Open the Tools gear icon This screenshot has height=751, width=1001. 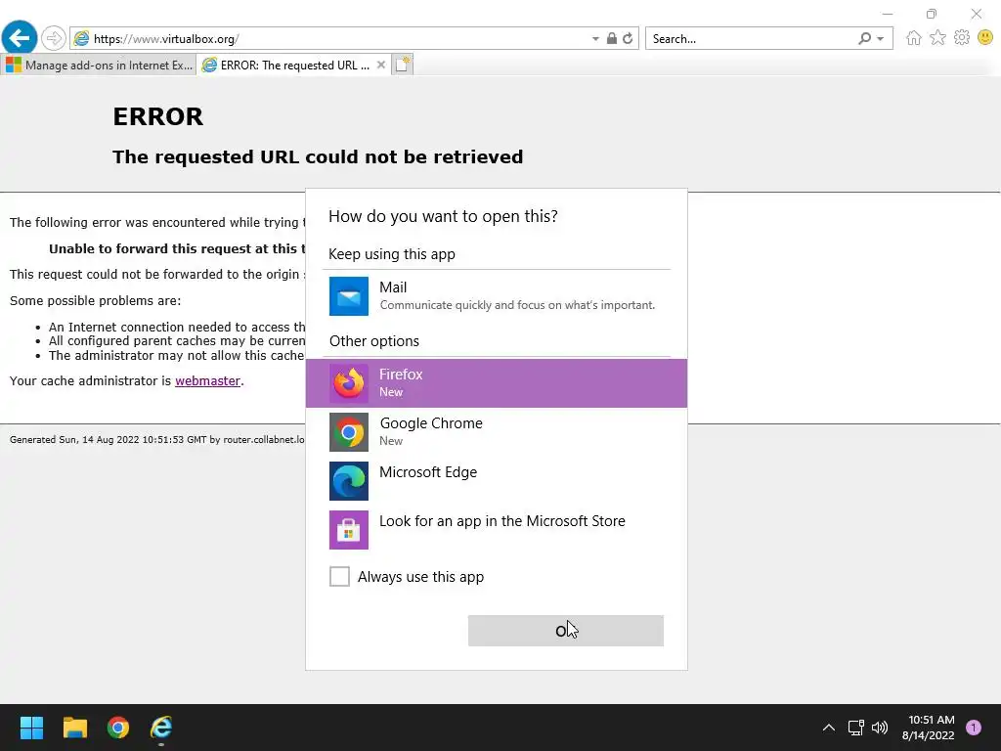point(962,38)
